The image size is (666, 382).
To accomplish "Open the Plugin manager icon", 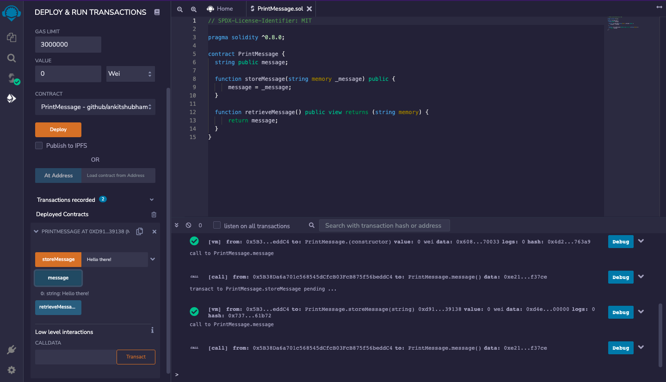I will pyautogui.click(x=12, y=350).
